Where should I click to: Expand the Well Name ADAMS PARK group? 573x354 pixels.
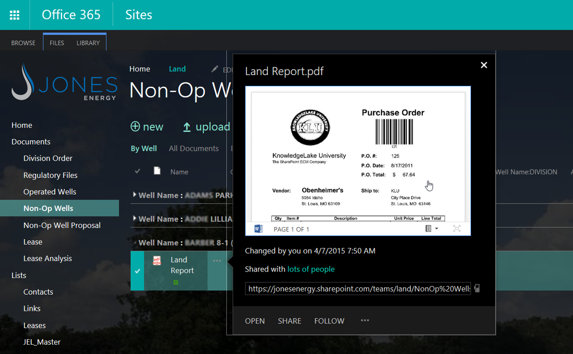[135, 195]
